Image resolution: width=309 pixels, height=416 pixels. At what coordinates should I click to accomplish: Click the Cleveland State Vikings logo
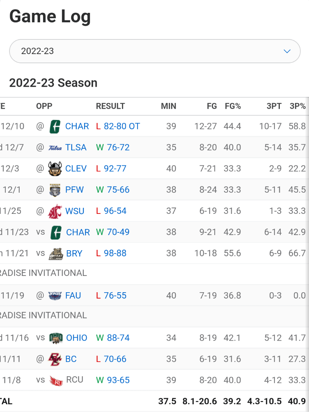[x=55, y=169]
